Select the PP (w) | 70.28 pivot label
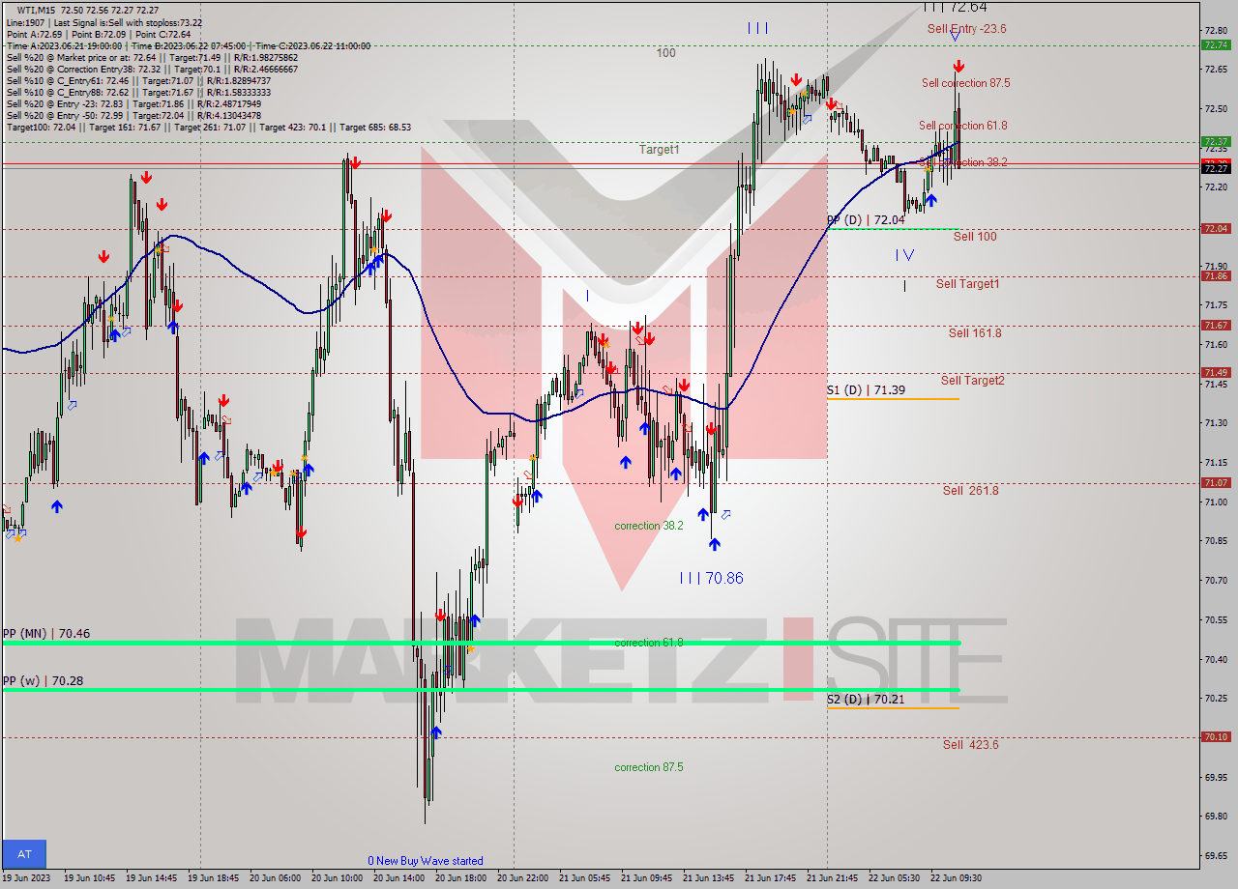Viewport: 1238px width, 889px height. 43,680
